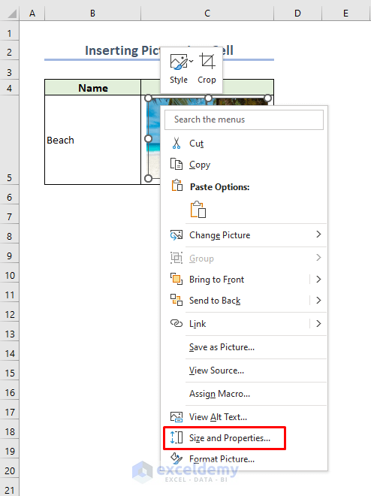Select column B header
This screenshot has height=496, width=371.
click(x=92, y=14)
